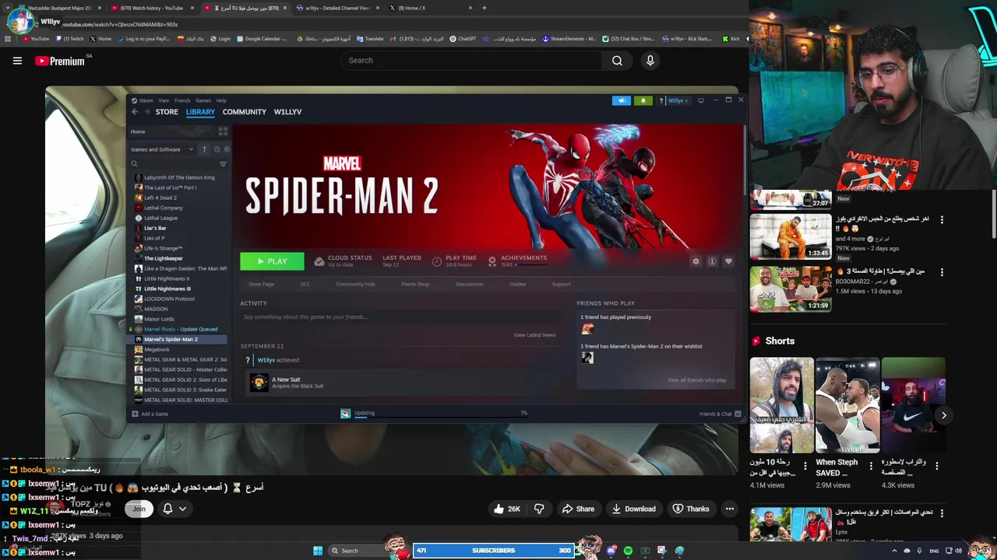Click the YouTube Share button
Viewport: 997px width, 560px height.
[x=578, y=509]
